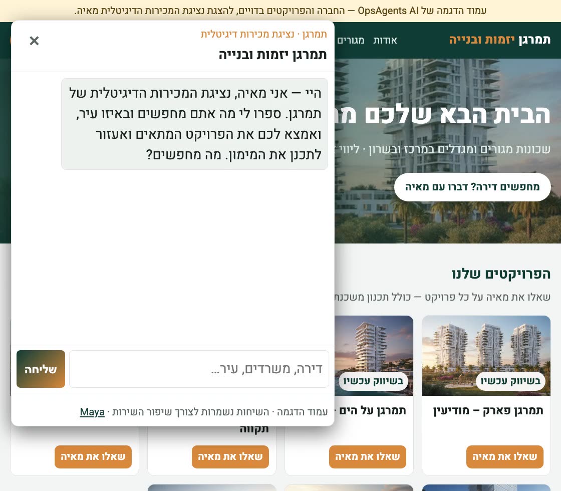The image size is (561, 491).
Task: Click the top demo notice banner text
Action: tap(280, 11)
